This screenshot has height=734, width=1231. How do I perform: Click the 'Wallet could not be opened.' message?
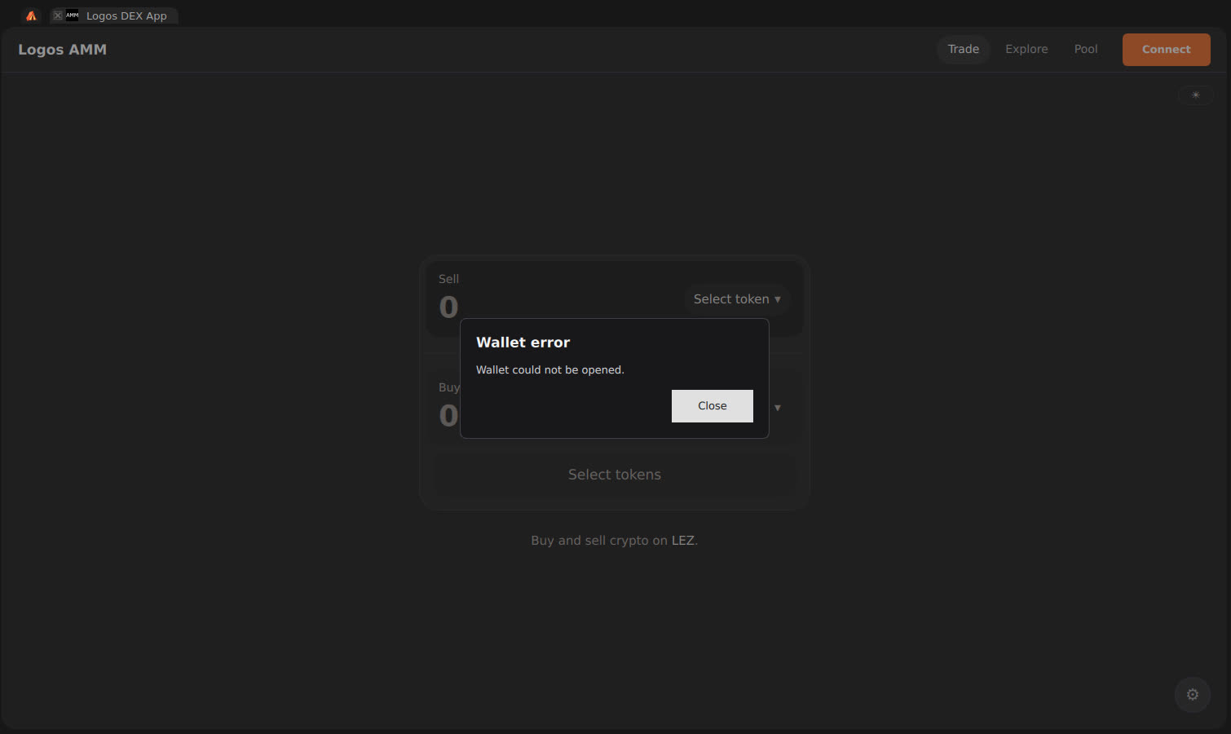pos(550,370)
